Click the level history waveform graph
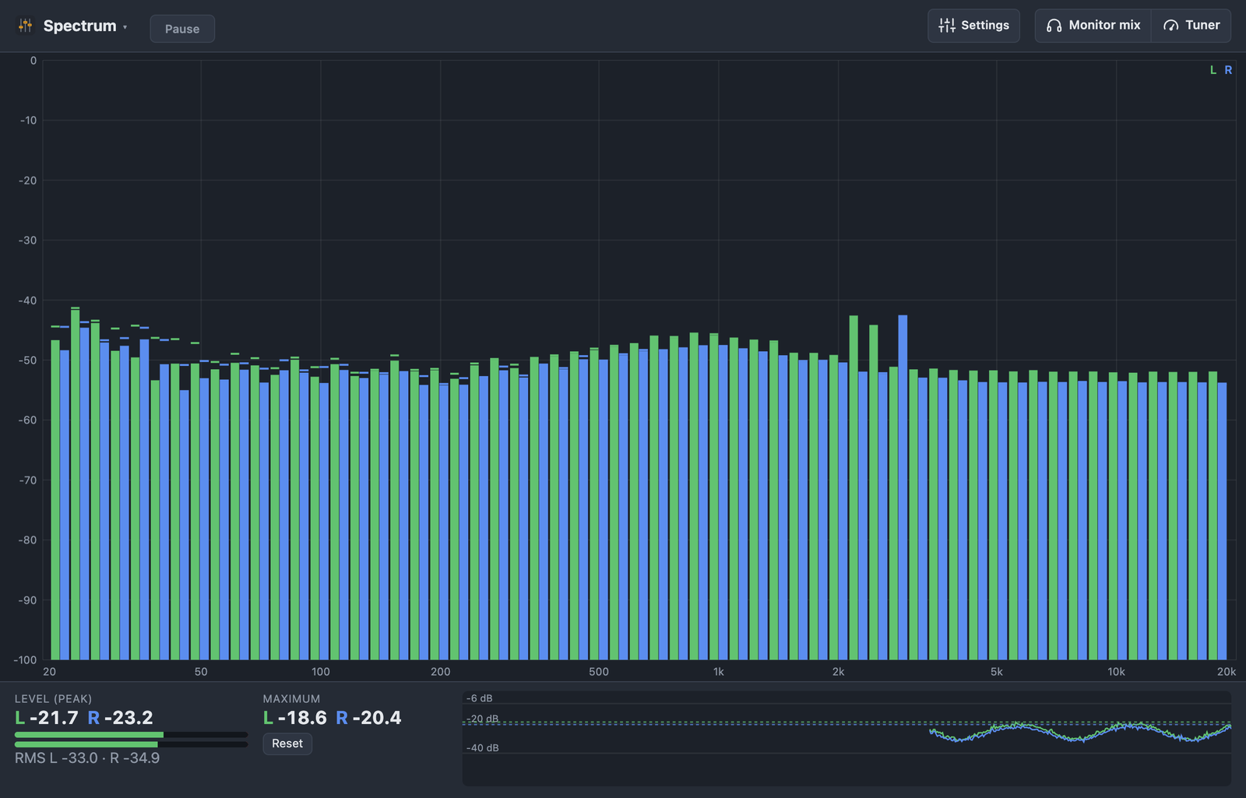1246x798 pixels. [847, 737]
